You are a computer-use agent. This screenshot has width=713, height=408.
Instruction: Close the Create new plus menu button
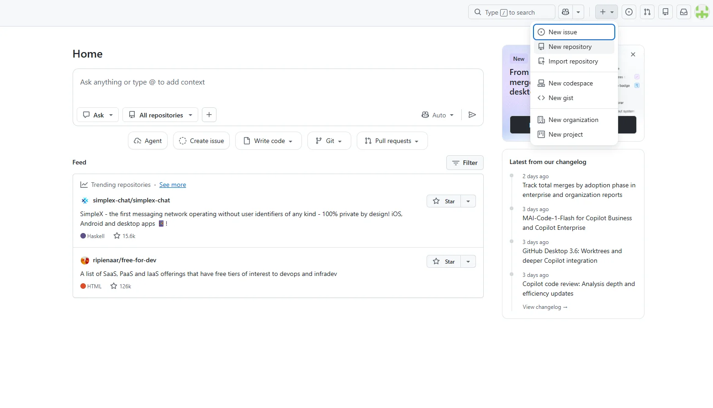point(607,12)
